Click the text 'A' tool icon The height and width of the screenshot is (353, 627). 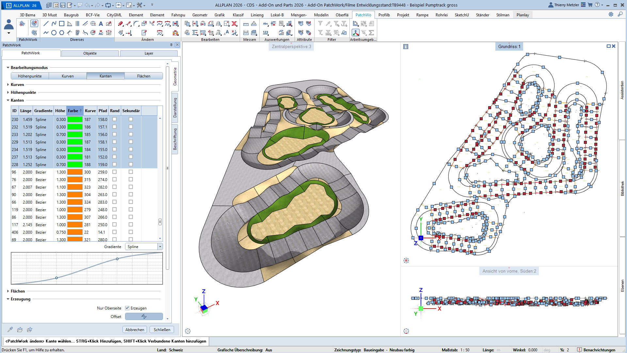tap(101, 24)
